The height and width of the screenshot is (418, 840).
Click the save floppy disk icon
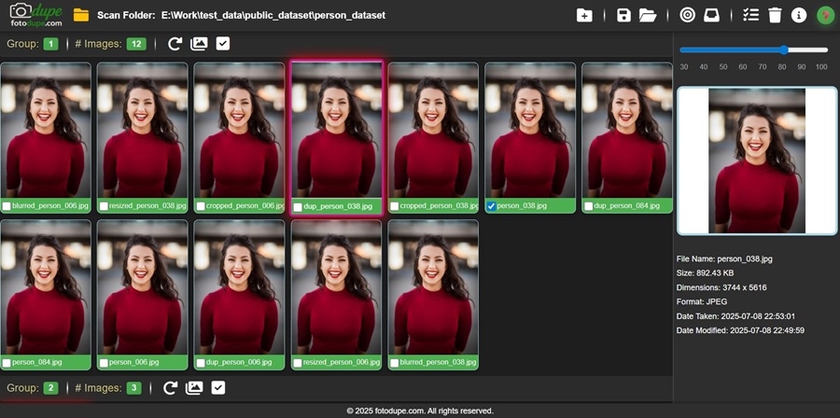coord(623,15)
